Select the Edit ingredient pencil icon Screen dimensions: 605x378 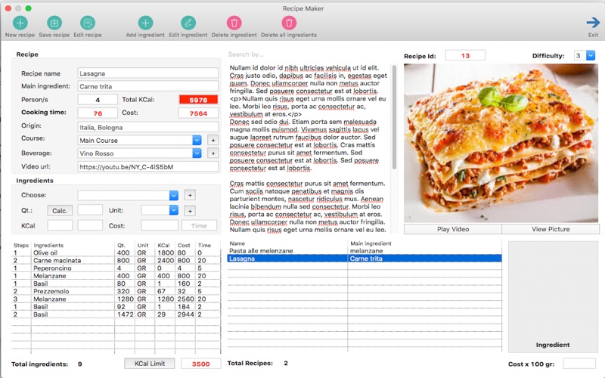(x=188, y=23)
